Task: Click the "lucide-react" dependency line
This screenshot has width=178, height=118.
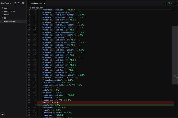Action: 56,100
